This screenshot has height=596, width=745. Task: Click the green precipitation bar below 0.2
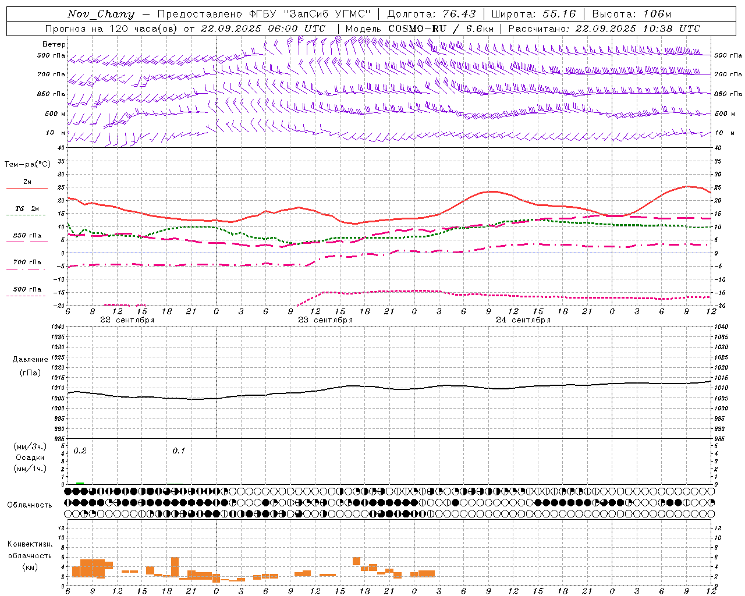(x=80, y=483)
